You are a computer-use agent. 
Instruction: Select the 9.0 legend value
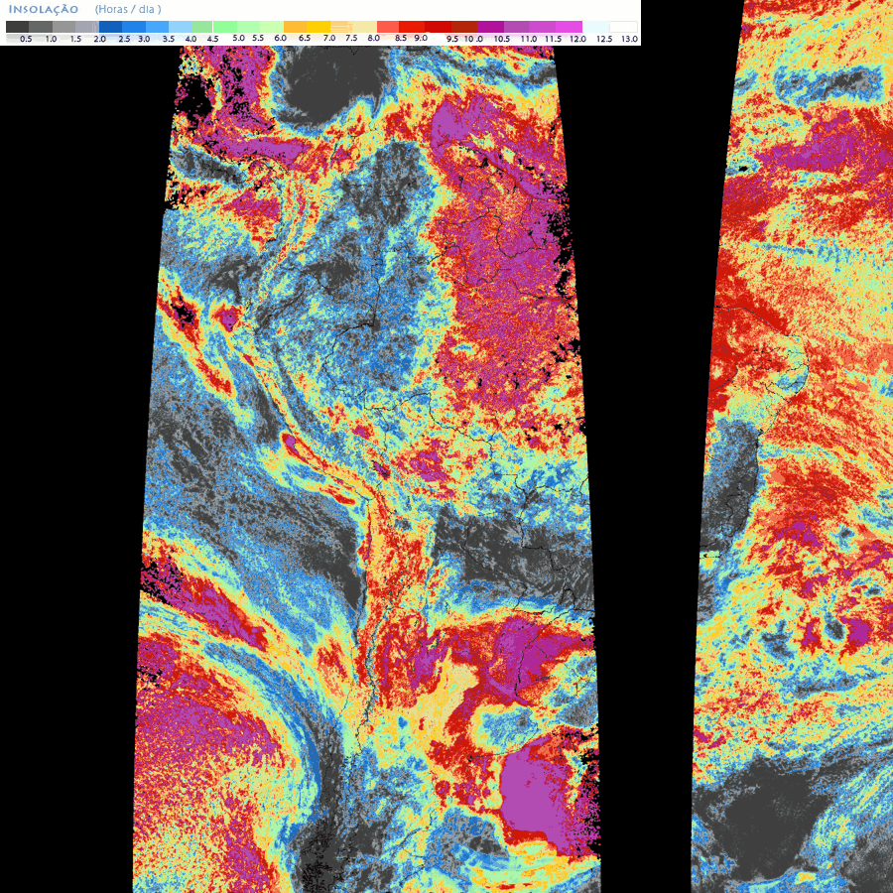[421, 38]
